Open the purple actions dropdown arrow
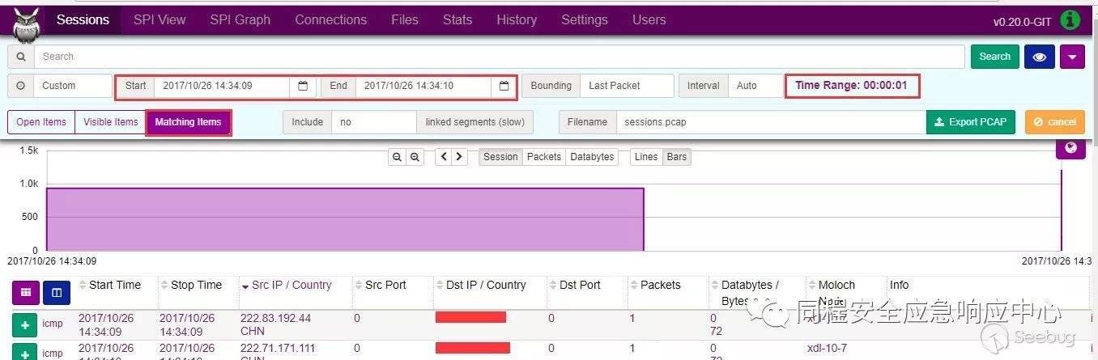The height and width of the screenshot is (360, 1098). click(1072, 57)
